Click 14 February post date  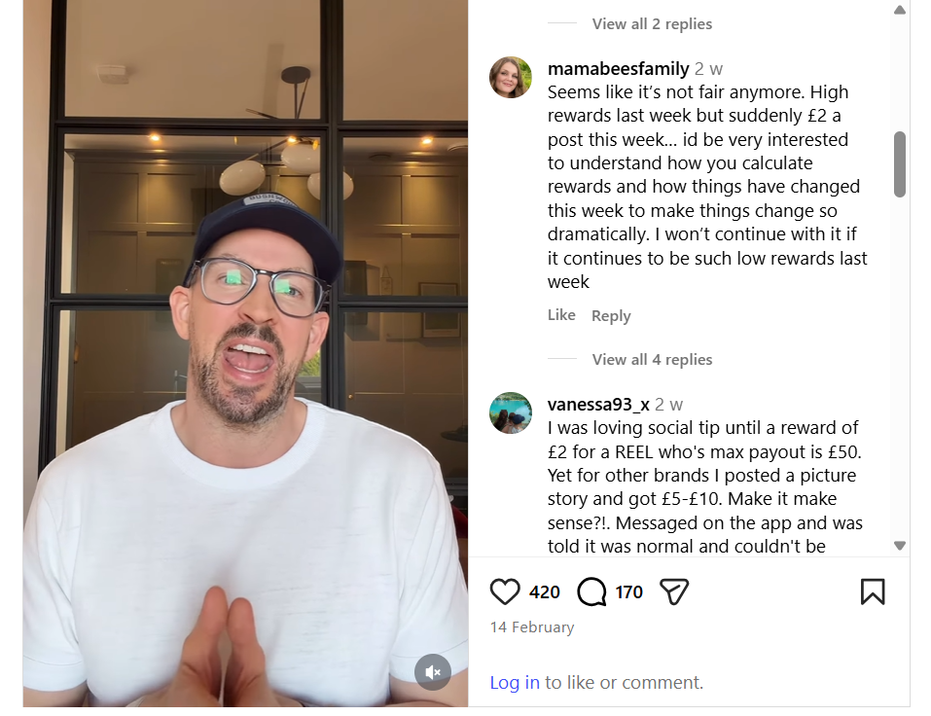532,626
